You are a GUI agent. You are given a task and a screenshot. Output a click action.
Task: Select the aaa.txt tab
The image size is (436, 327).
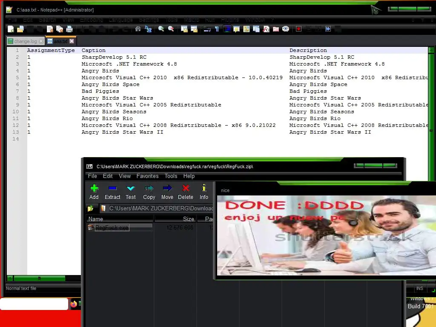click(60, 41)
